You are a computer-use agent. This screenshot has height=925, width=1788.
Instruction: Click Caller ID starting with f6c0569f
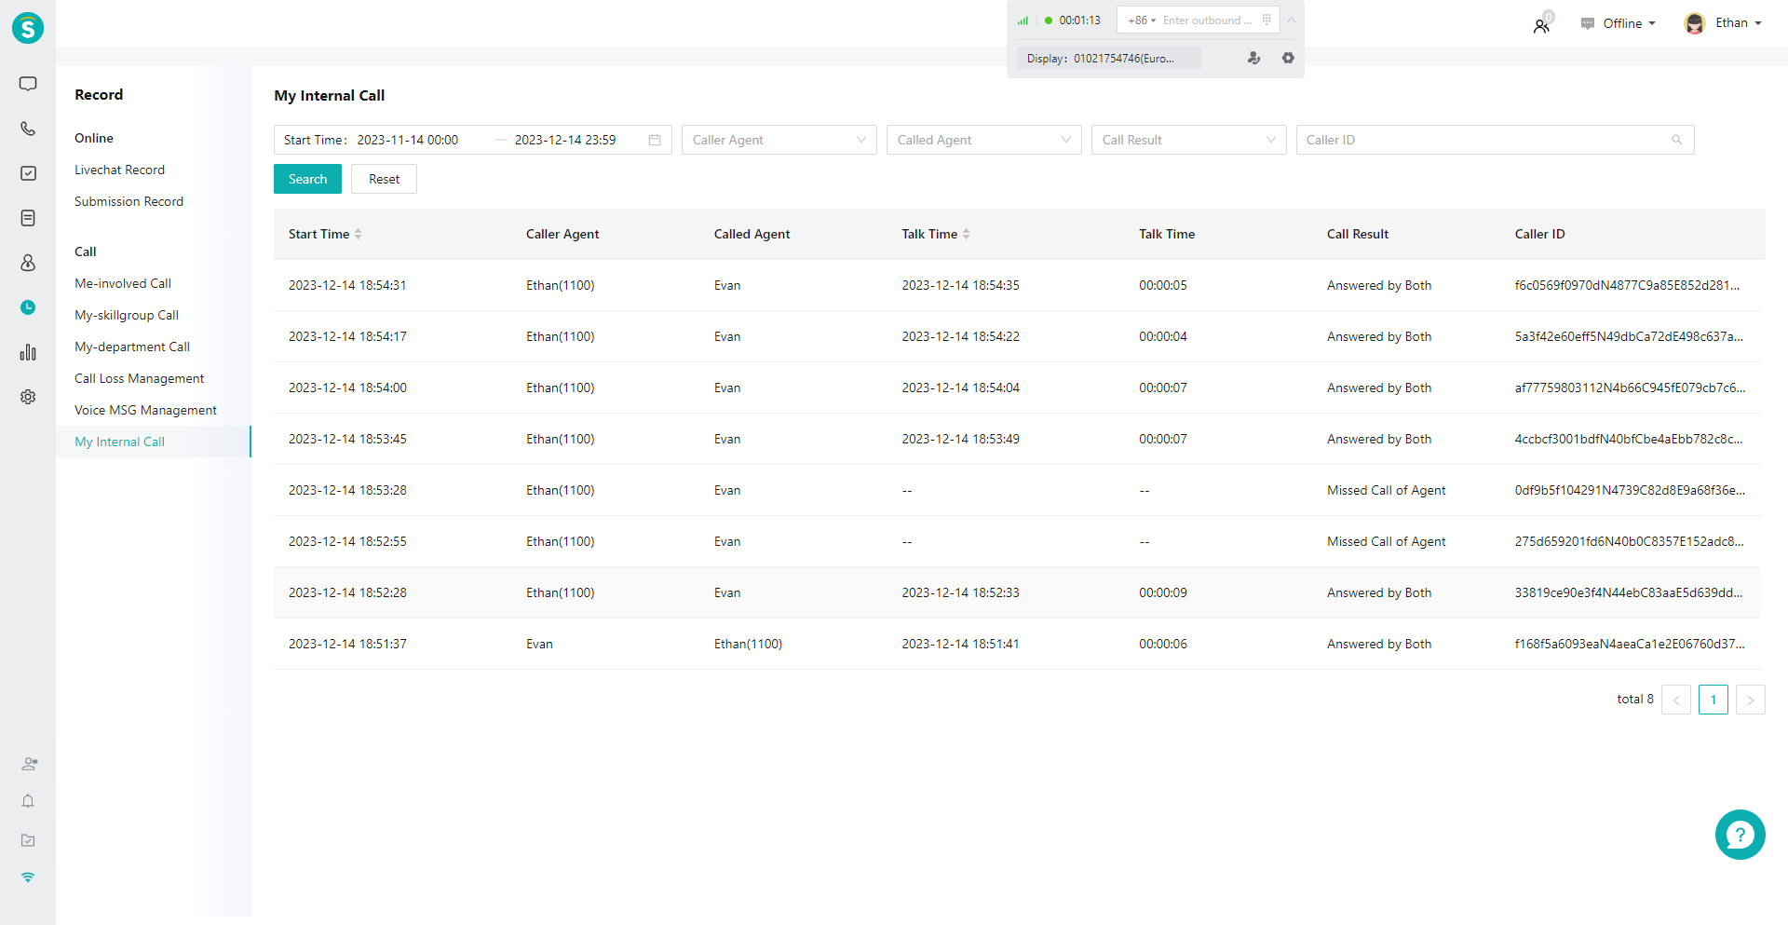tap(1627, 285)
